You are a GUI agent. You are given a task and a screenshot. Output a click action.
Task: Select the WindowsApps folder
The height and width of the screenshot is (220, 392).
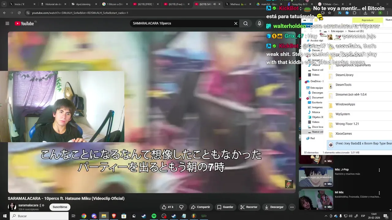coord(345,104)
